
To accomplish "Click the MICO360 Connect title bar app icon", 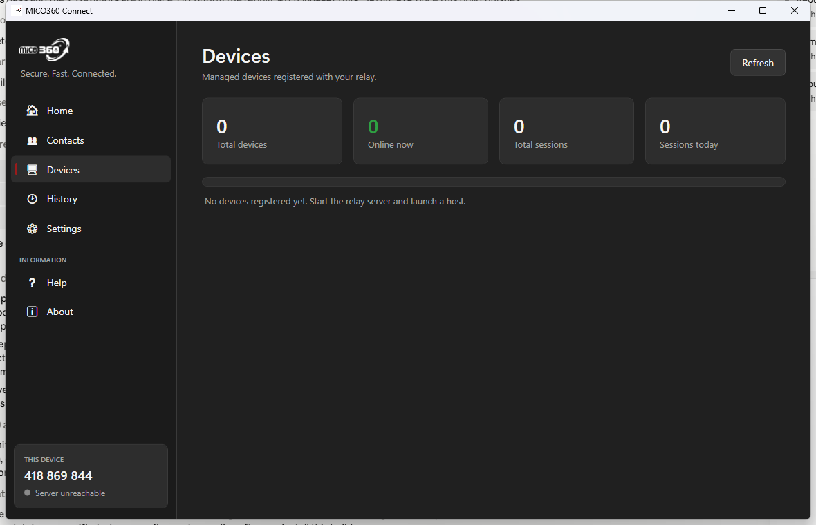I will coord(17,11).
